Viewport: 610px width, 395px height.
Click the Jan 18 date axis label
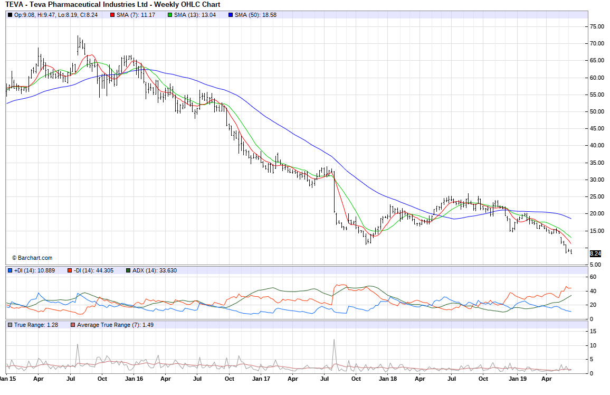(x=388, y=379)
